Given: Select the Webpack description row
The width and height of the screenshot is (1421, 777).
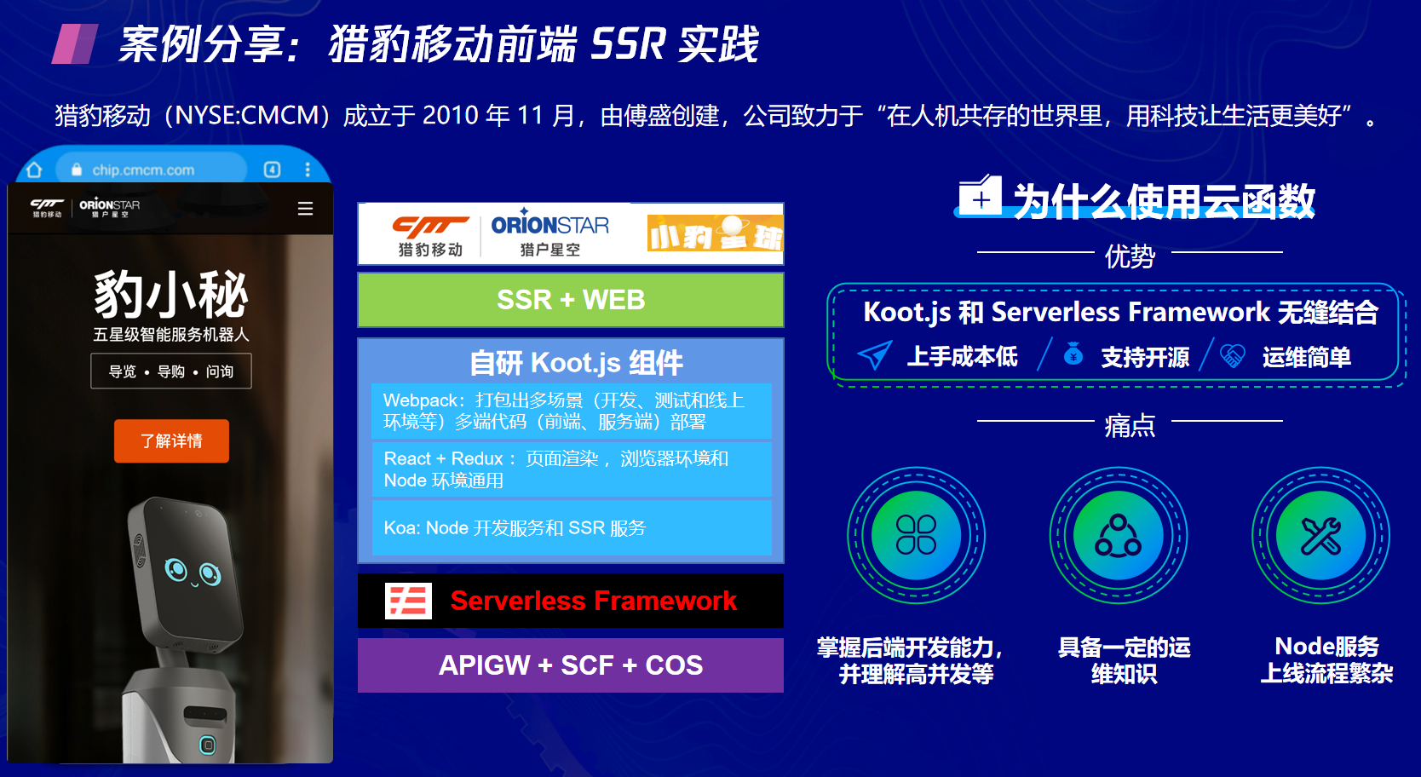Looking at the screenshot, I should (571, 411).
